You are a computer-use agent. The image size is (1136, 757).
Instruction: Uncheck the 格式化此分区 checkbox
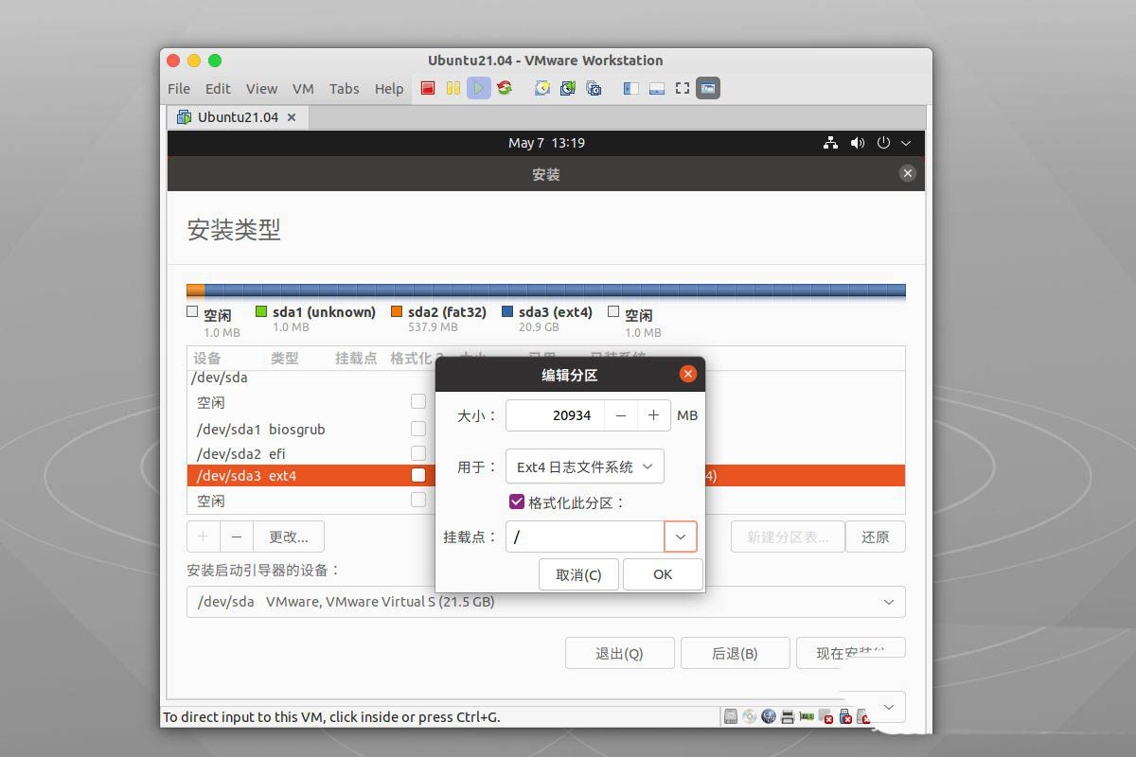click(x=517, y=502)
